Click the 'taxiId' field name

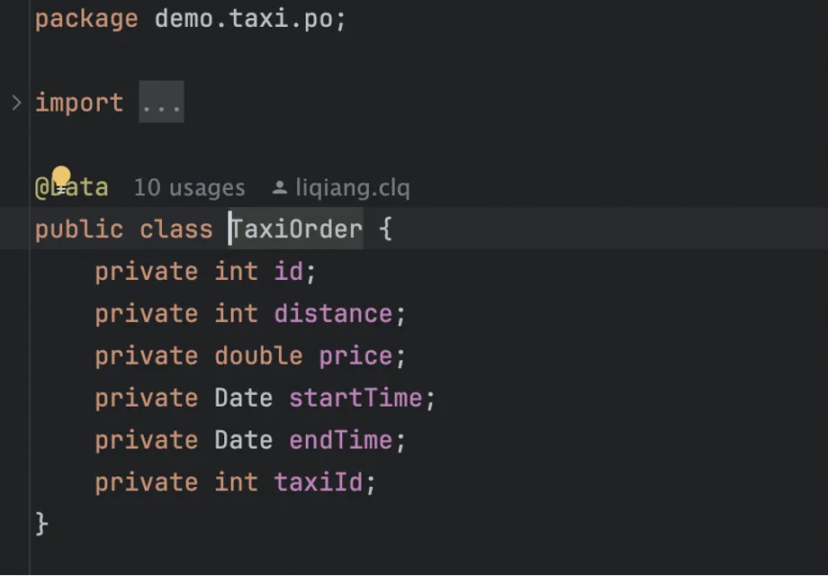coord(319,482)
